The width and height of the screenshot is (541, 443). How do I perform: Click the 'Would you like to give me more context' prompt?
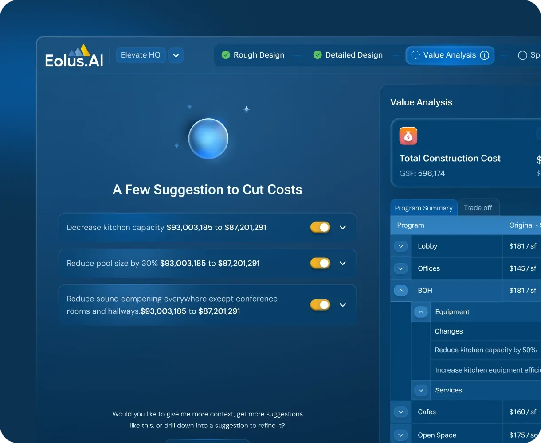tap(208, 420)
